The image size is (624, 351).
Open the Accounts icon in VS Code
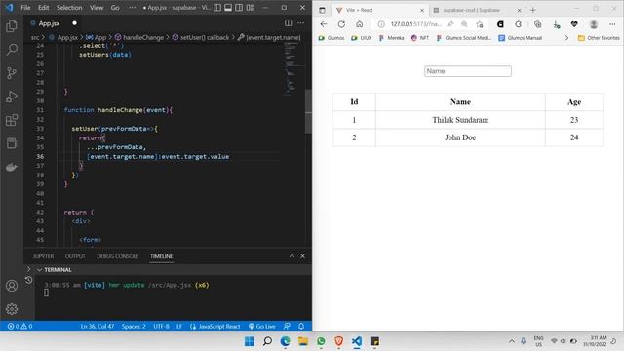coord(12,286)
